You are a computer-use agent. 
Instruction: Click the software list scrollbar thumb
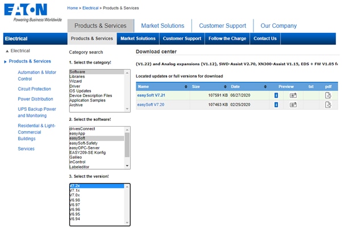(x=127, y=145)
